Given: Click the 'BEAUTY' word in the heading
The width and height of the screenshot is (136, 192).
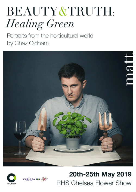Looking at the screenshot, I should (32, 11).
